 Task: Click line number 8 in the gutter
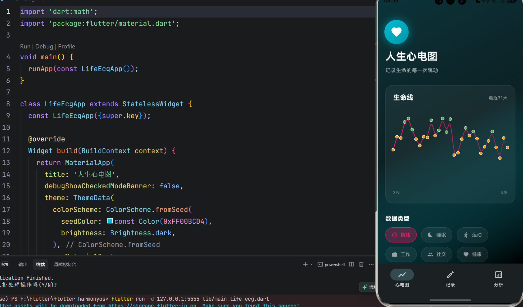click(x=8, y=104)
